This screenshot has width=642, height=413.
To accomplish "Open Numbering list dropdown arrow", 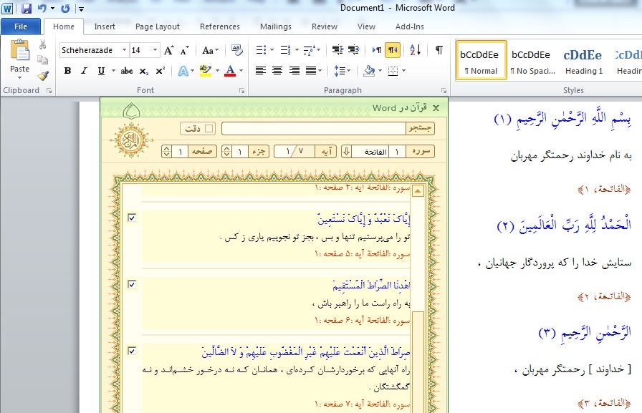I will [297, 50].
